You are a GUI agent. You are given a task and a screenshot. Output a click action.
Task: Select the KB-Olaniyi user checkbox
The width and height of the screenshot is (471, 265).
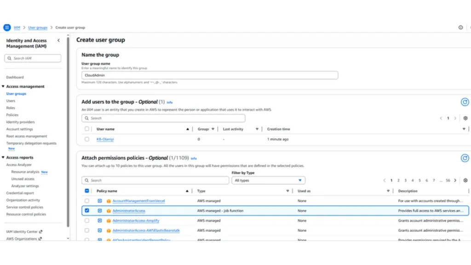tap(87, 139)
